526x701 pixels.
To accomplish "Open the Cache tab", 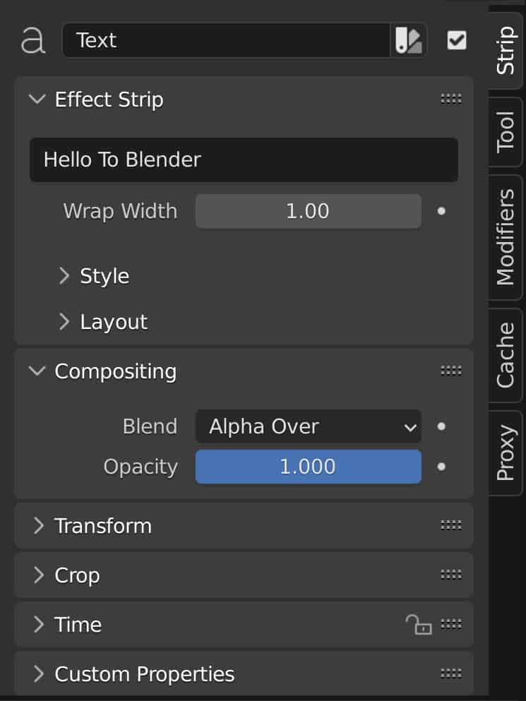I will (x=504, y=354).
